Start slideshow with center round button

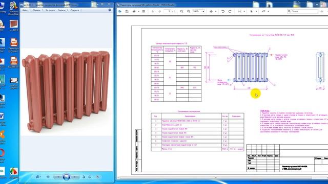[x=66, y=177]
